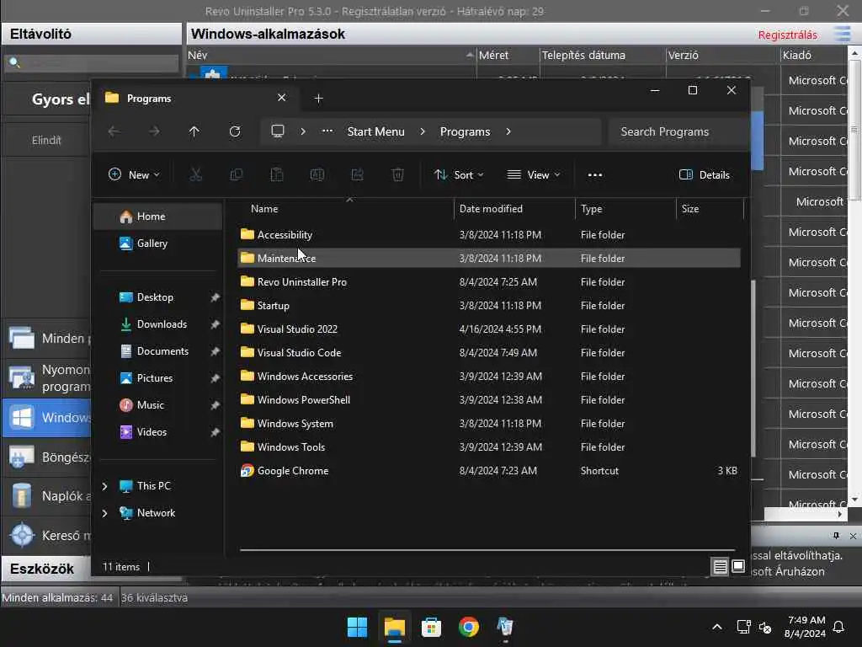
Task: Select Home in navigation pane
Action: pos(158,217)
